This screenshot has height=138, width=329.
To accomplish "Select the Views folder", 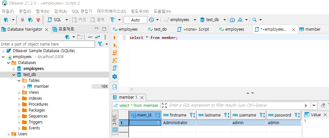I will (x=34, y=92).
